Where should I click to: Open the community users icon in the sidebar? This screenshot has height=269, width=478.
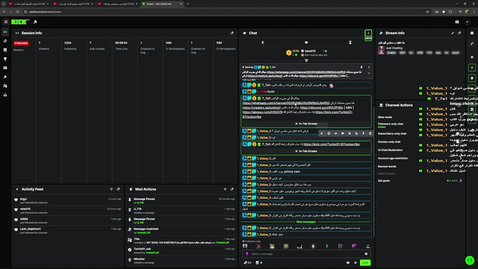click(5, 86)
